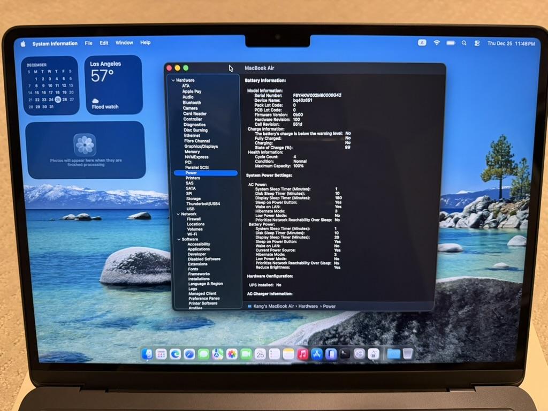This screenshot has width=548, height=411.
Task: Select ATA in the sidebar
Action: point(186,86)
